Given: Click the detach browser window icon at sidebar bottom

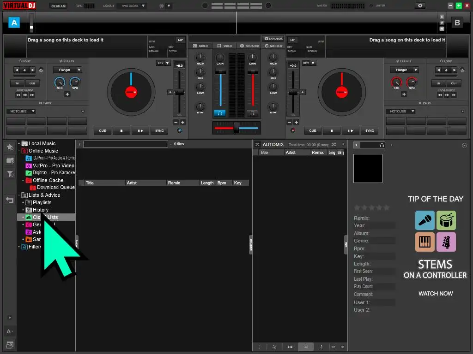Looking at the screenshot, I should pos(10,345).
